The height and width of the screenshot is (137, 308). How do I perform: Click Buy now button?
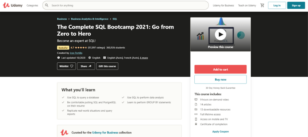(220, 79)
